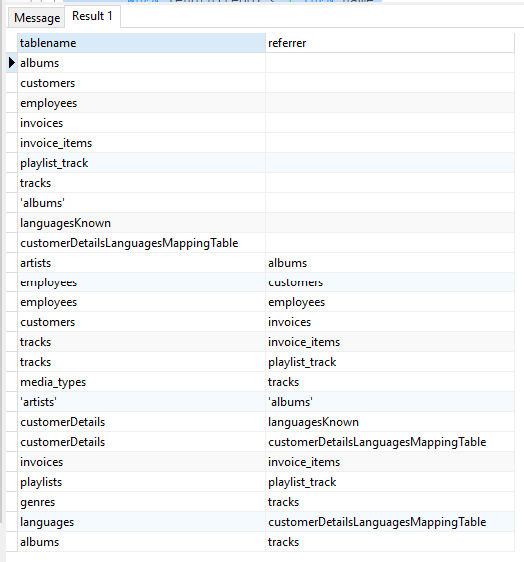Screen dimensions: 524x562
Task: Select the quoted 'albums' tablename cell
Action: 142,203
